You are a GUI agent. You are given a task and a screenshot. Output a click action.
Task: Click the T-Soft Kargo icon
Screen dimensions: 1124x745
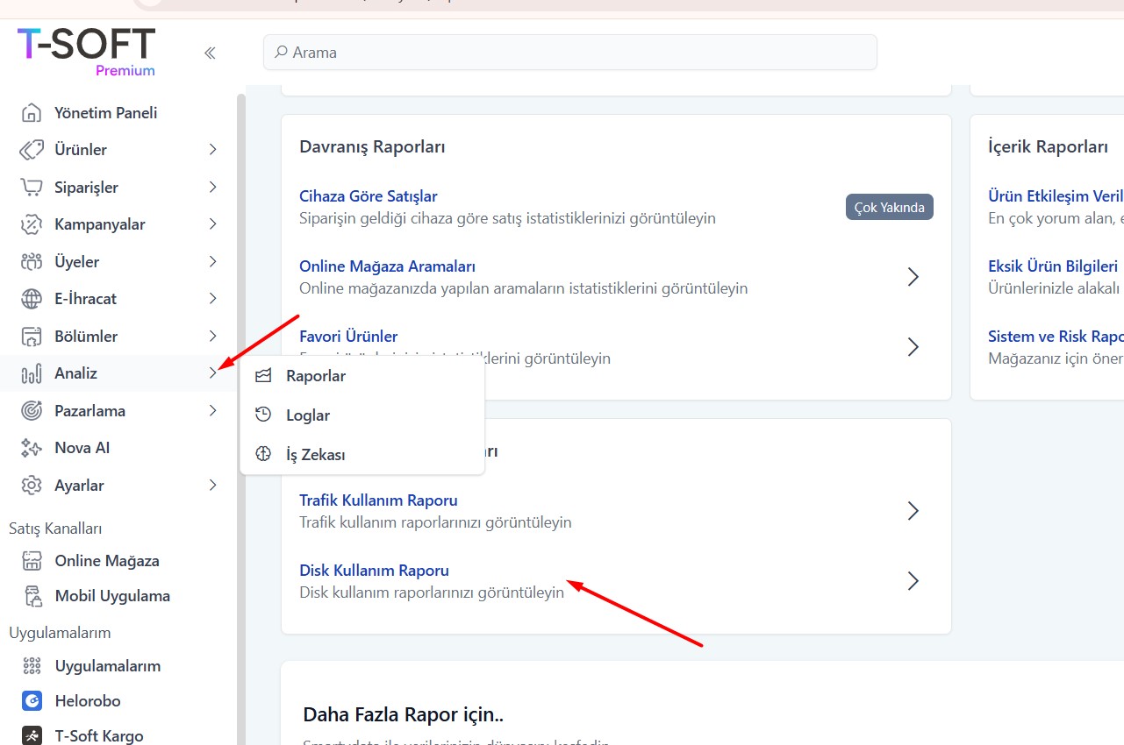tap(32, 736)
